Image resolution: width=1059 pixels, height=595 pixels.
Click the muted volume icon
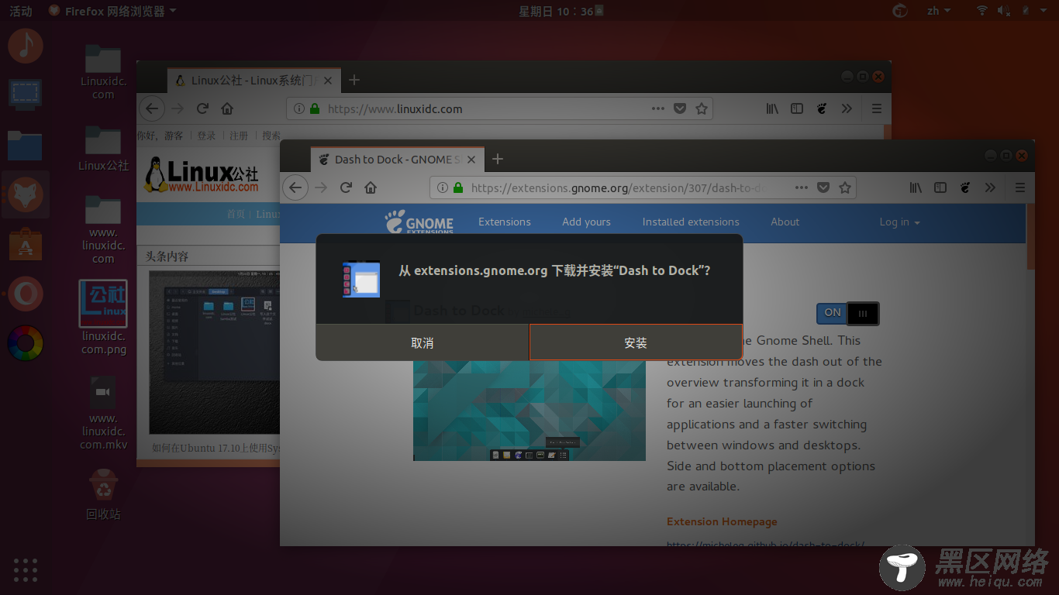tap(1004, 11)
